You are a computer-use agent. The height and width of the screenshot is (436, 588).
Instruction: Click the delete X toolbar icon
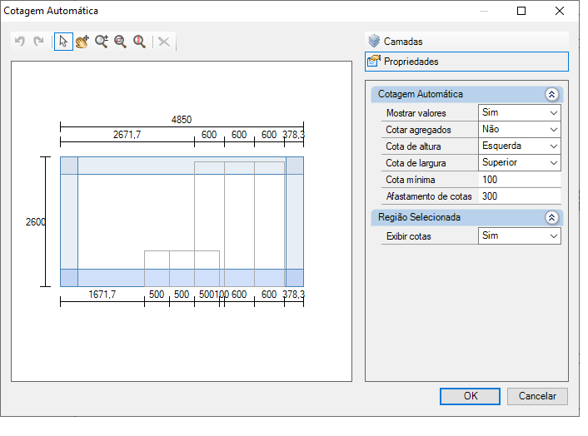(164, 42)
